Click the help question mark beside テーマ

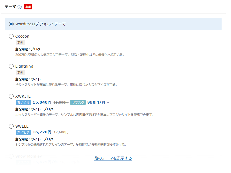[x=20, y=7]
